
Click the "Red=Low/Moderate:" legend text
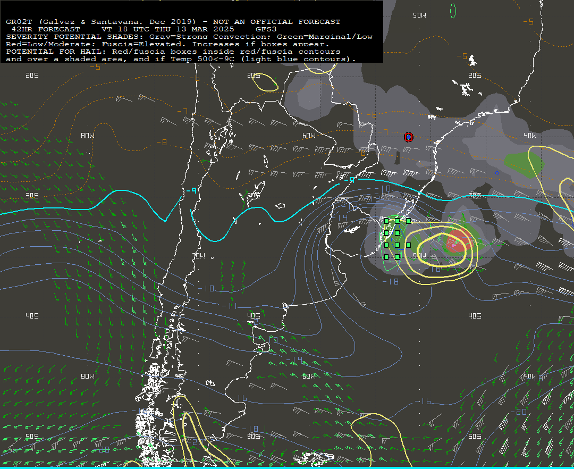coord(51,44)
